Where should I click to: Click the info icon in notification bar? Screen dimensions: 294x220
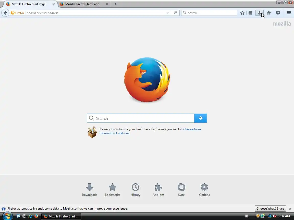[x=3, y=209]
